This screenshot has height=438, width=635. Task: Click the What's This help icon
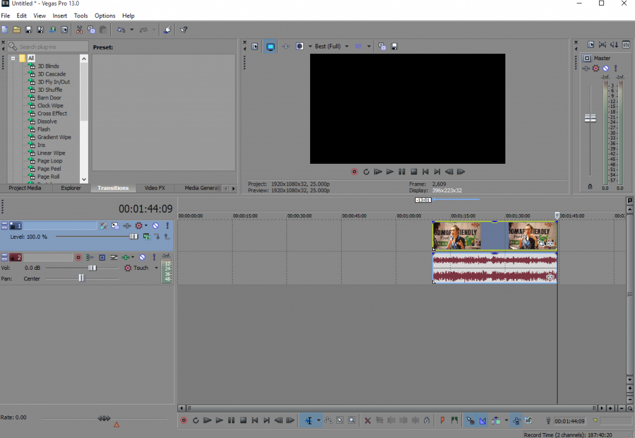pos(184,30)
